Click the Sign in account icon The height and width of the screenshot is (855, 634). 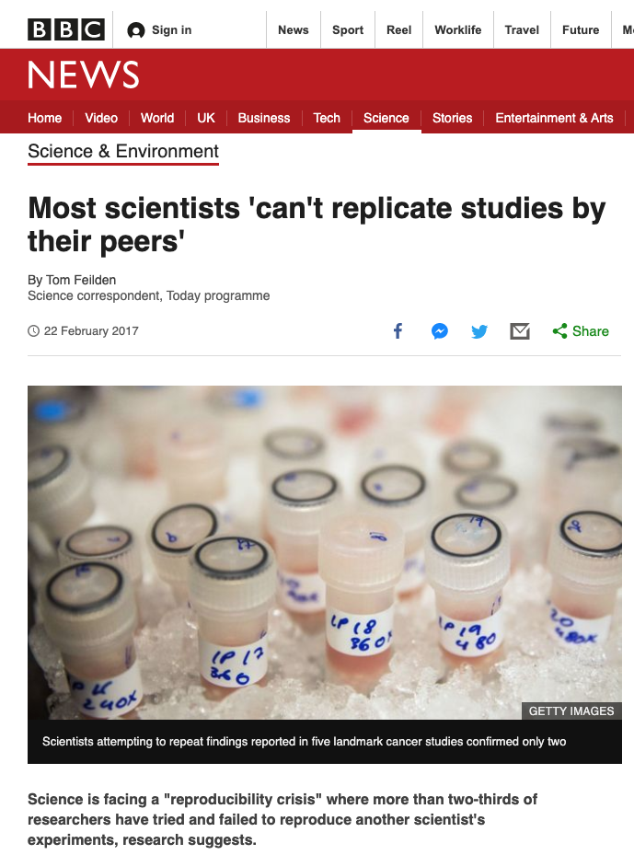136,30
